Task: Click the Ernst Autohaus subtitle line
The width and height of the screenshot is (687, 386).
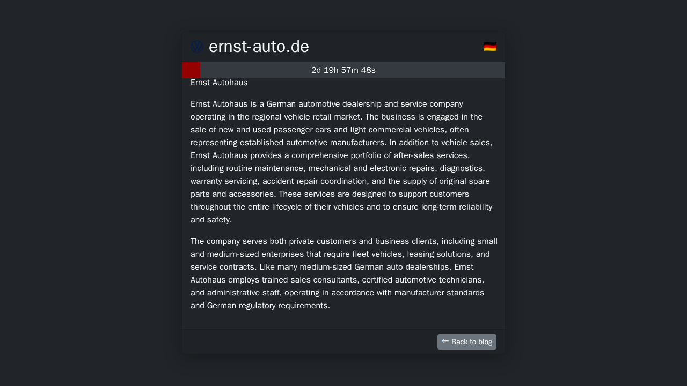Action: pyautogui.click(x=219, y=83)
